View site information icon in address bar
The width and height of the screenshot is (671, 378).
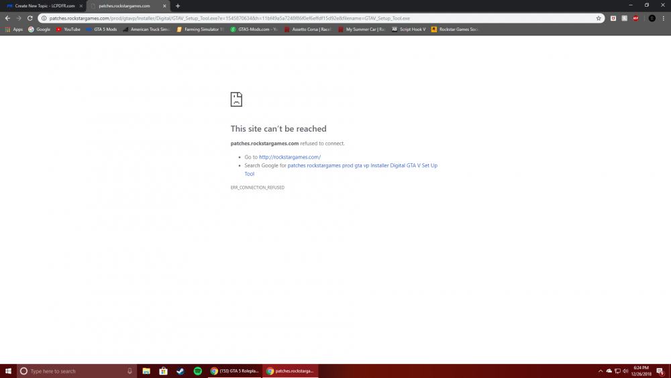[x=44, y=18]
